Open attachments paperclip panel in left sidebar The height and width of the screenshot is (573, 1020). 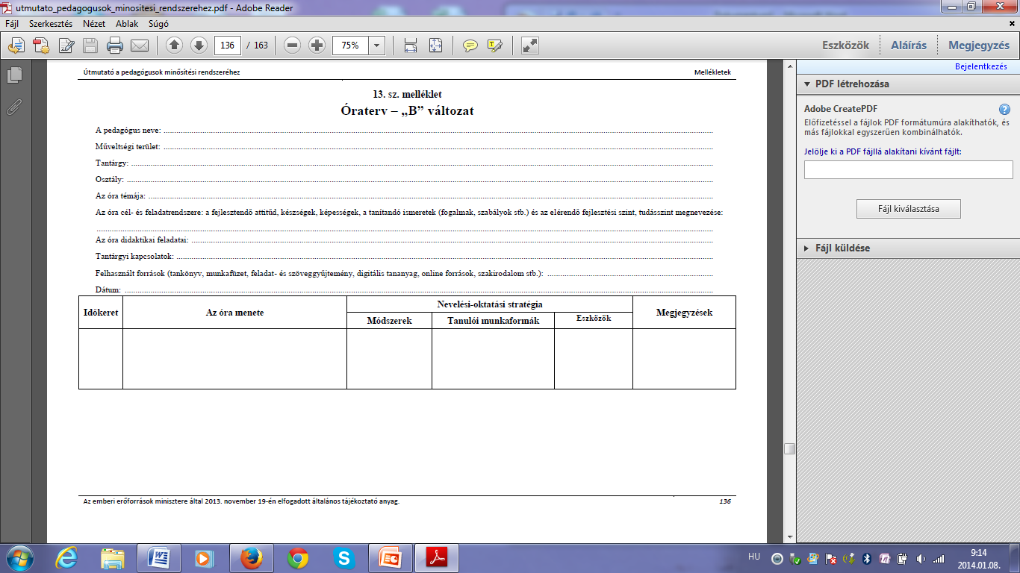pyautogui.click(x=14, y=107)
